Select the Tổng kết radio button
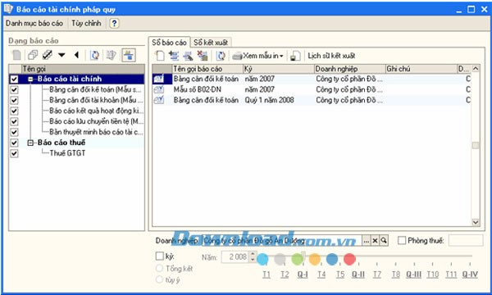Image resolution: width=492 pixels, height=295 pixels. tap(159, 268)
